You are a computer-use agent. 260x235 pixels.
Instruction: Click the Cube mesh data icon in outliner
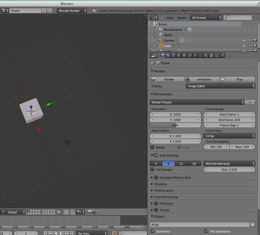(178, 46)
